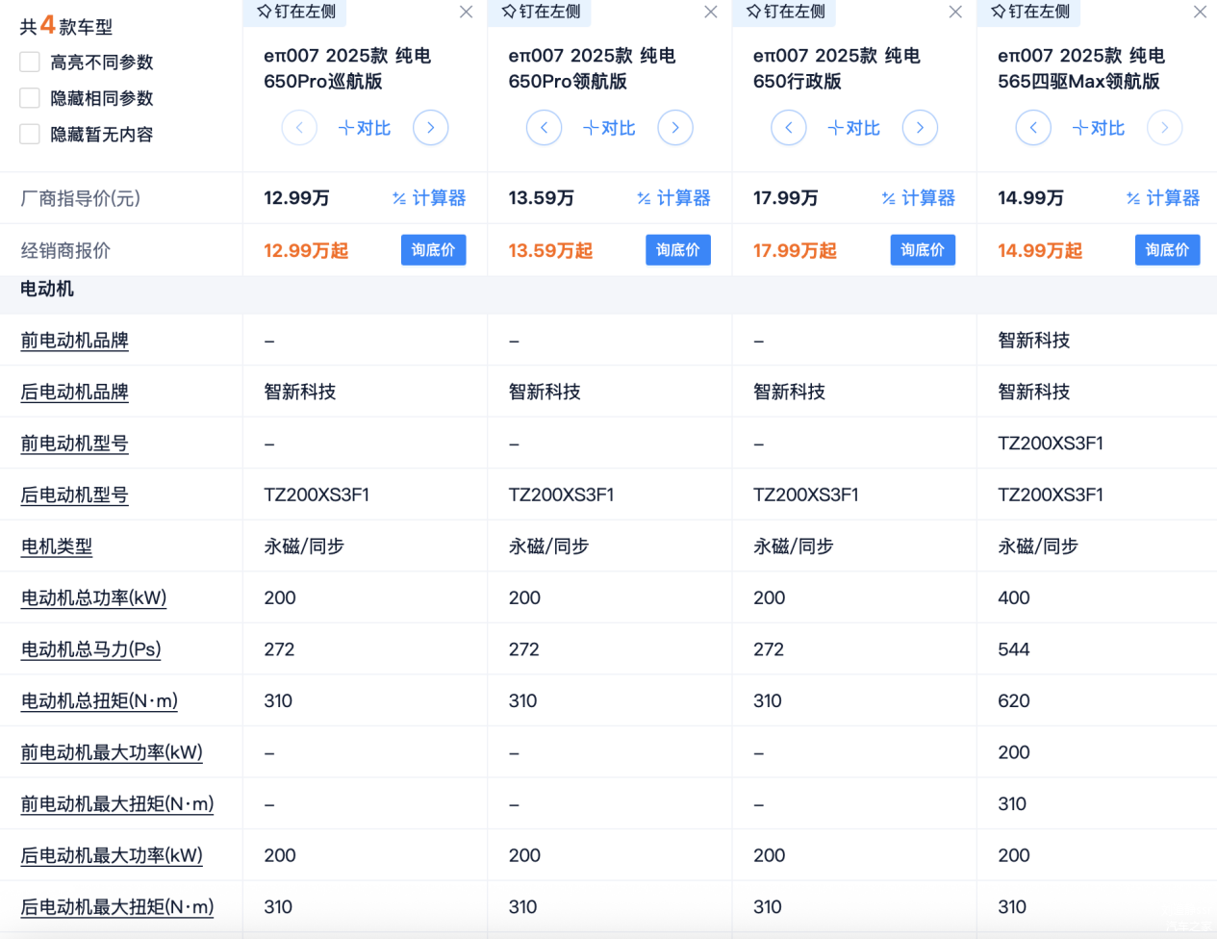1217x939 pixels.
Task: Open the 电动机总扭矩(N·m) parameter explanation
Action: pos(100,701)
